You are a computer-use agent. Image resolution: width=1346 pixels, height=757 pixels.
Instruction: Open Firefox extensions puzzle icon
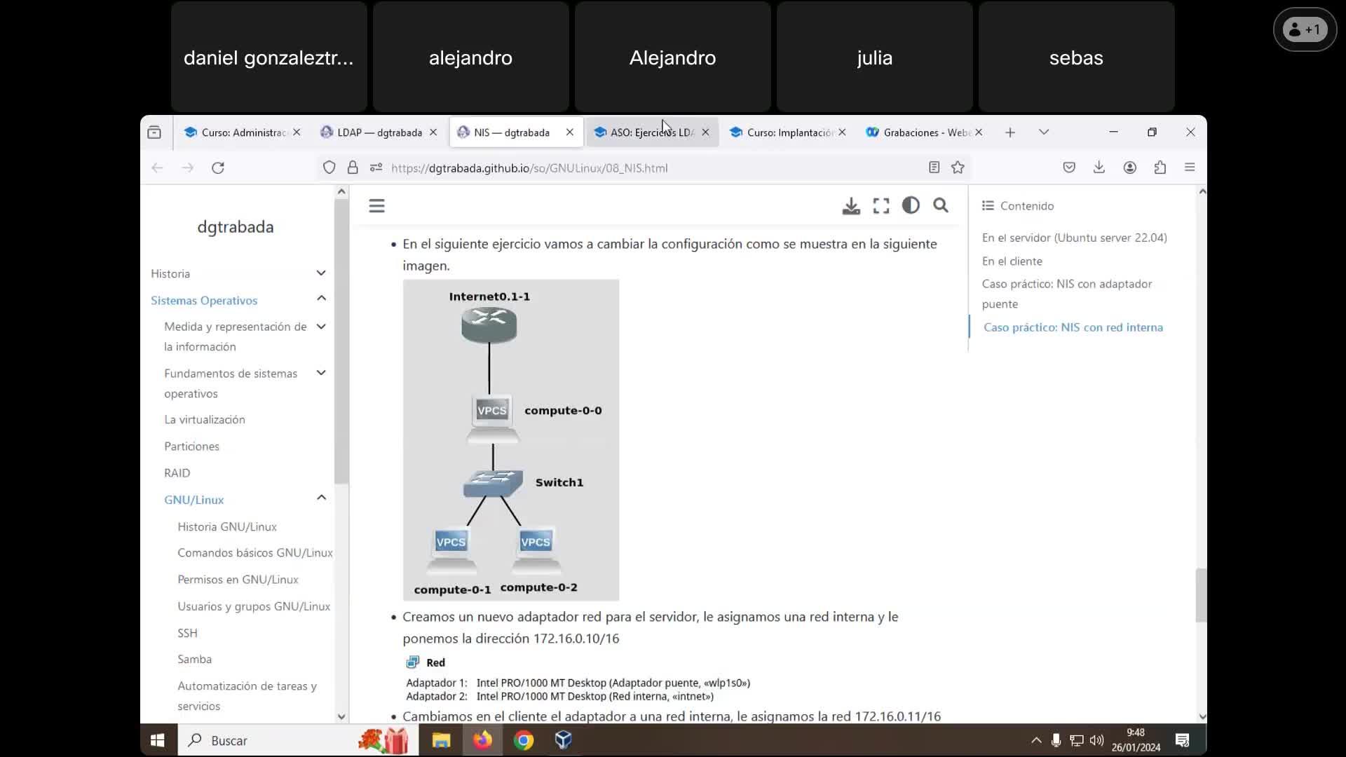pos(1160,168)
